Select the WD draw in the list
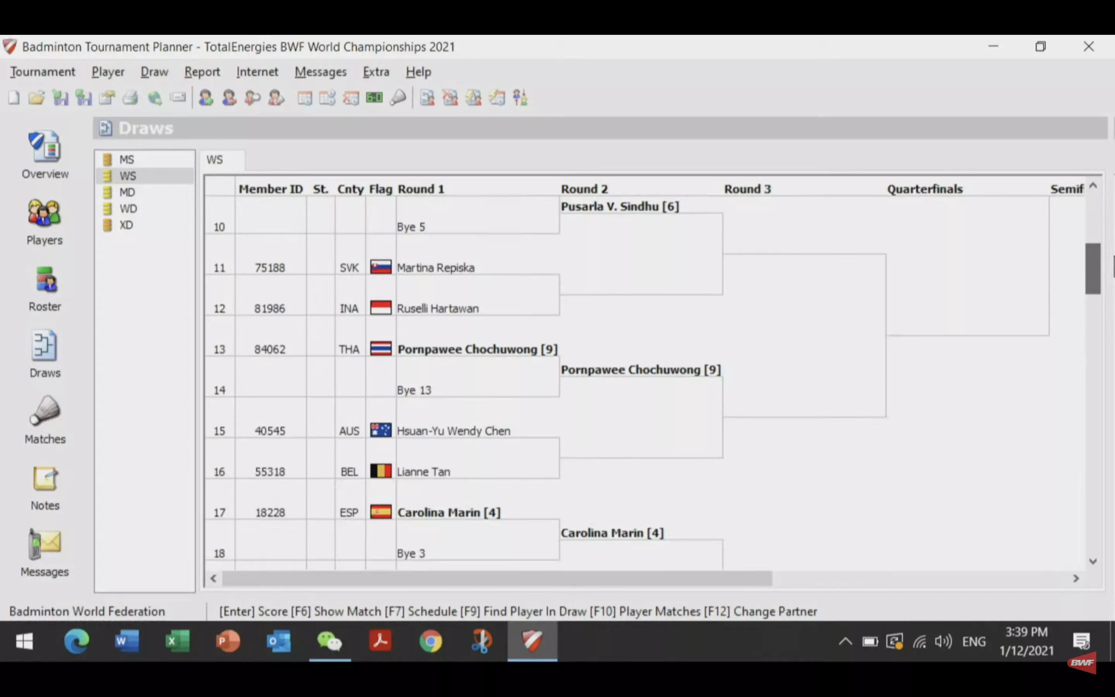 tap(128, 209)
